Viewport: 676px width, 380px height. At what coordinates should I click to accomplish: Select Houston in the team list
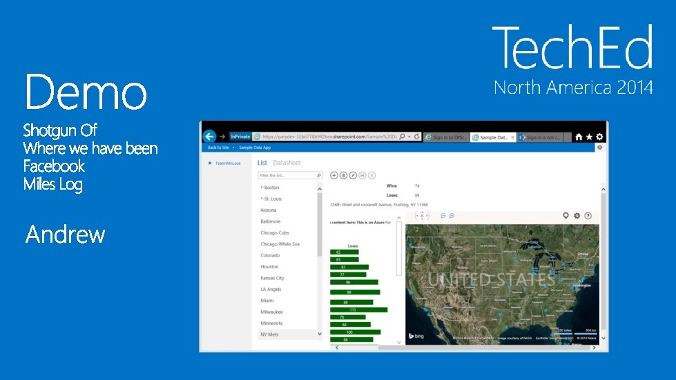287,267
